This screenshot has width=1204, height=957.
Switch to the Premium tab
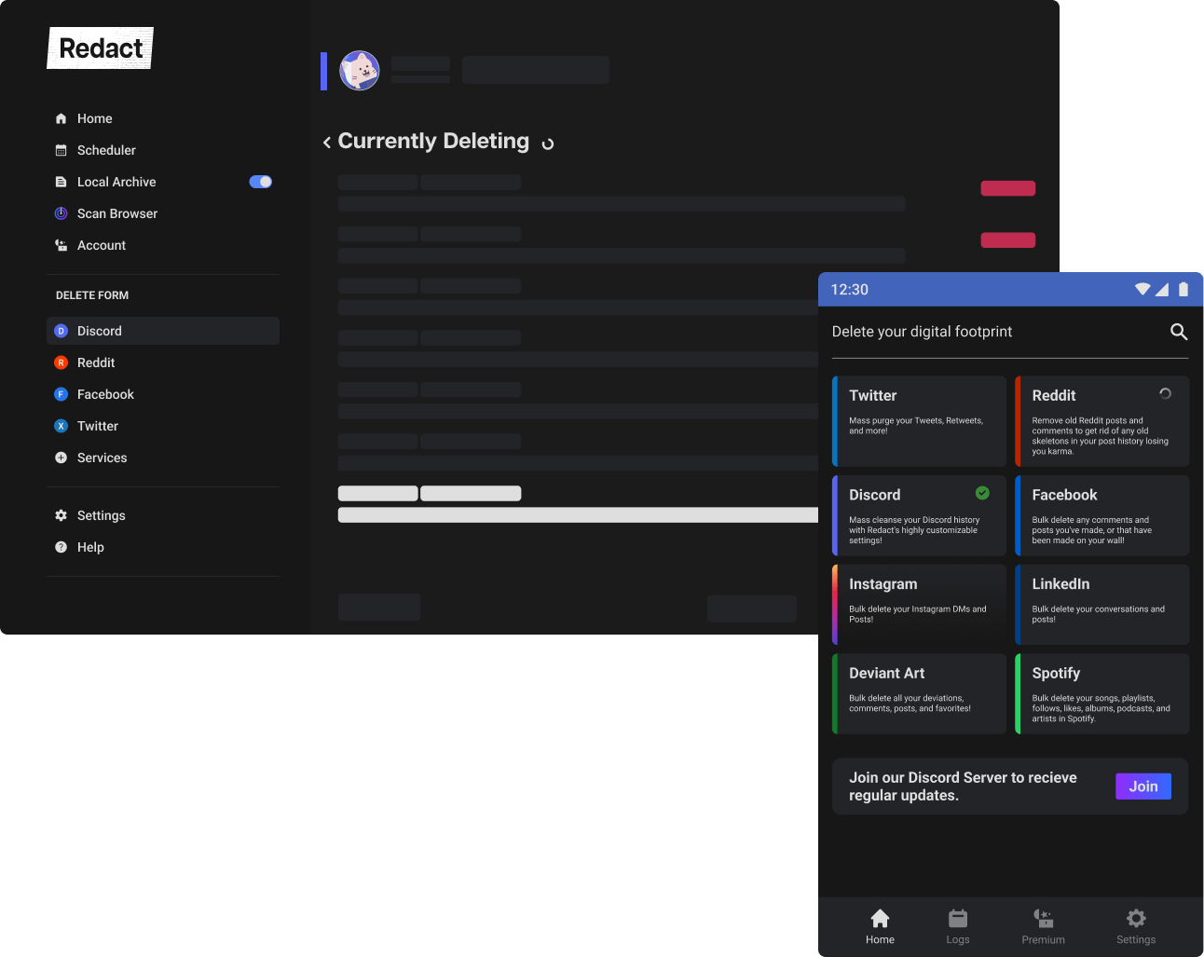click(1043, 927)
